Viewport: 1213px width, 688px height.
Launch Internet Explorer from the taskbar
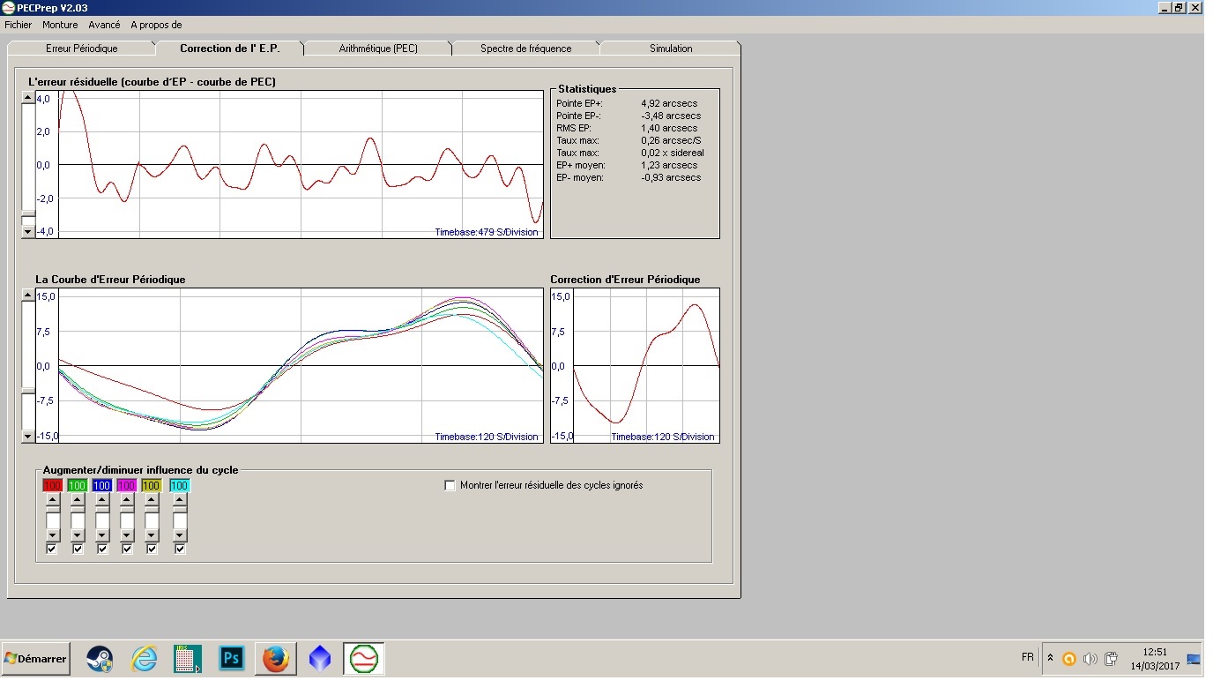tap(144, 659)
